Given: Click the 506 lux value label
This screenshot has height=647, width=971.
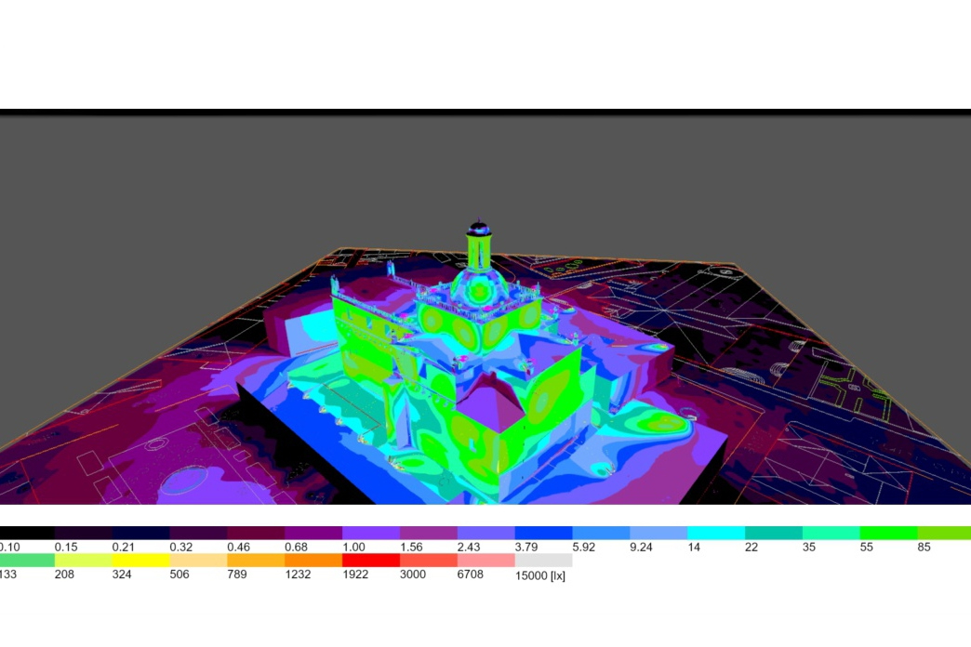Looking at the screenshot, I should coord(181,574).
